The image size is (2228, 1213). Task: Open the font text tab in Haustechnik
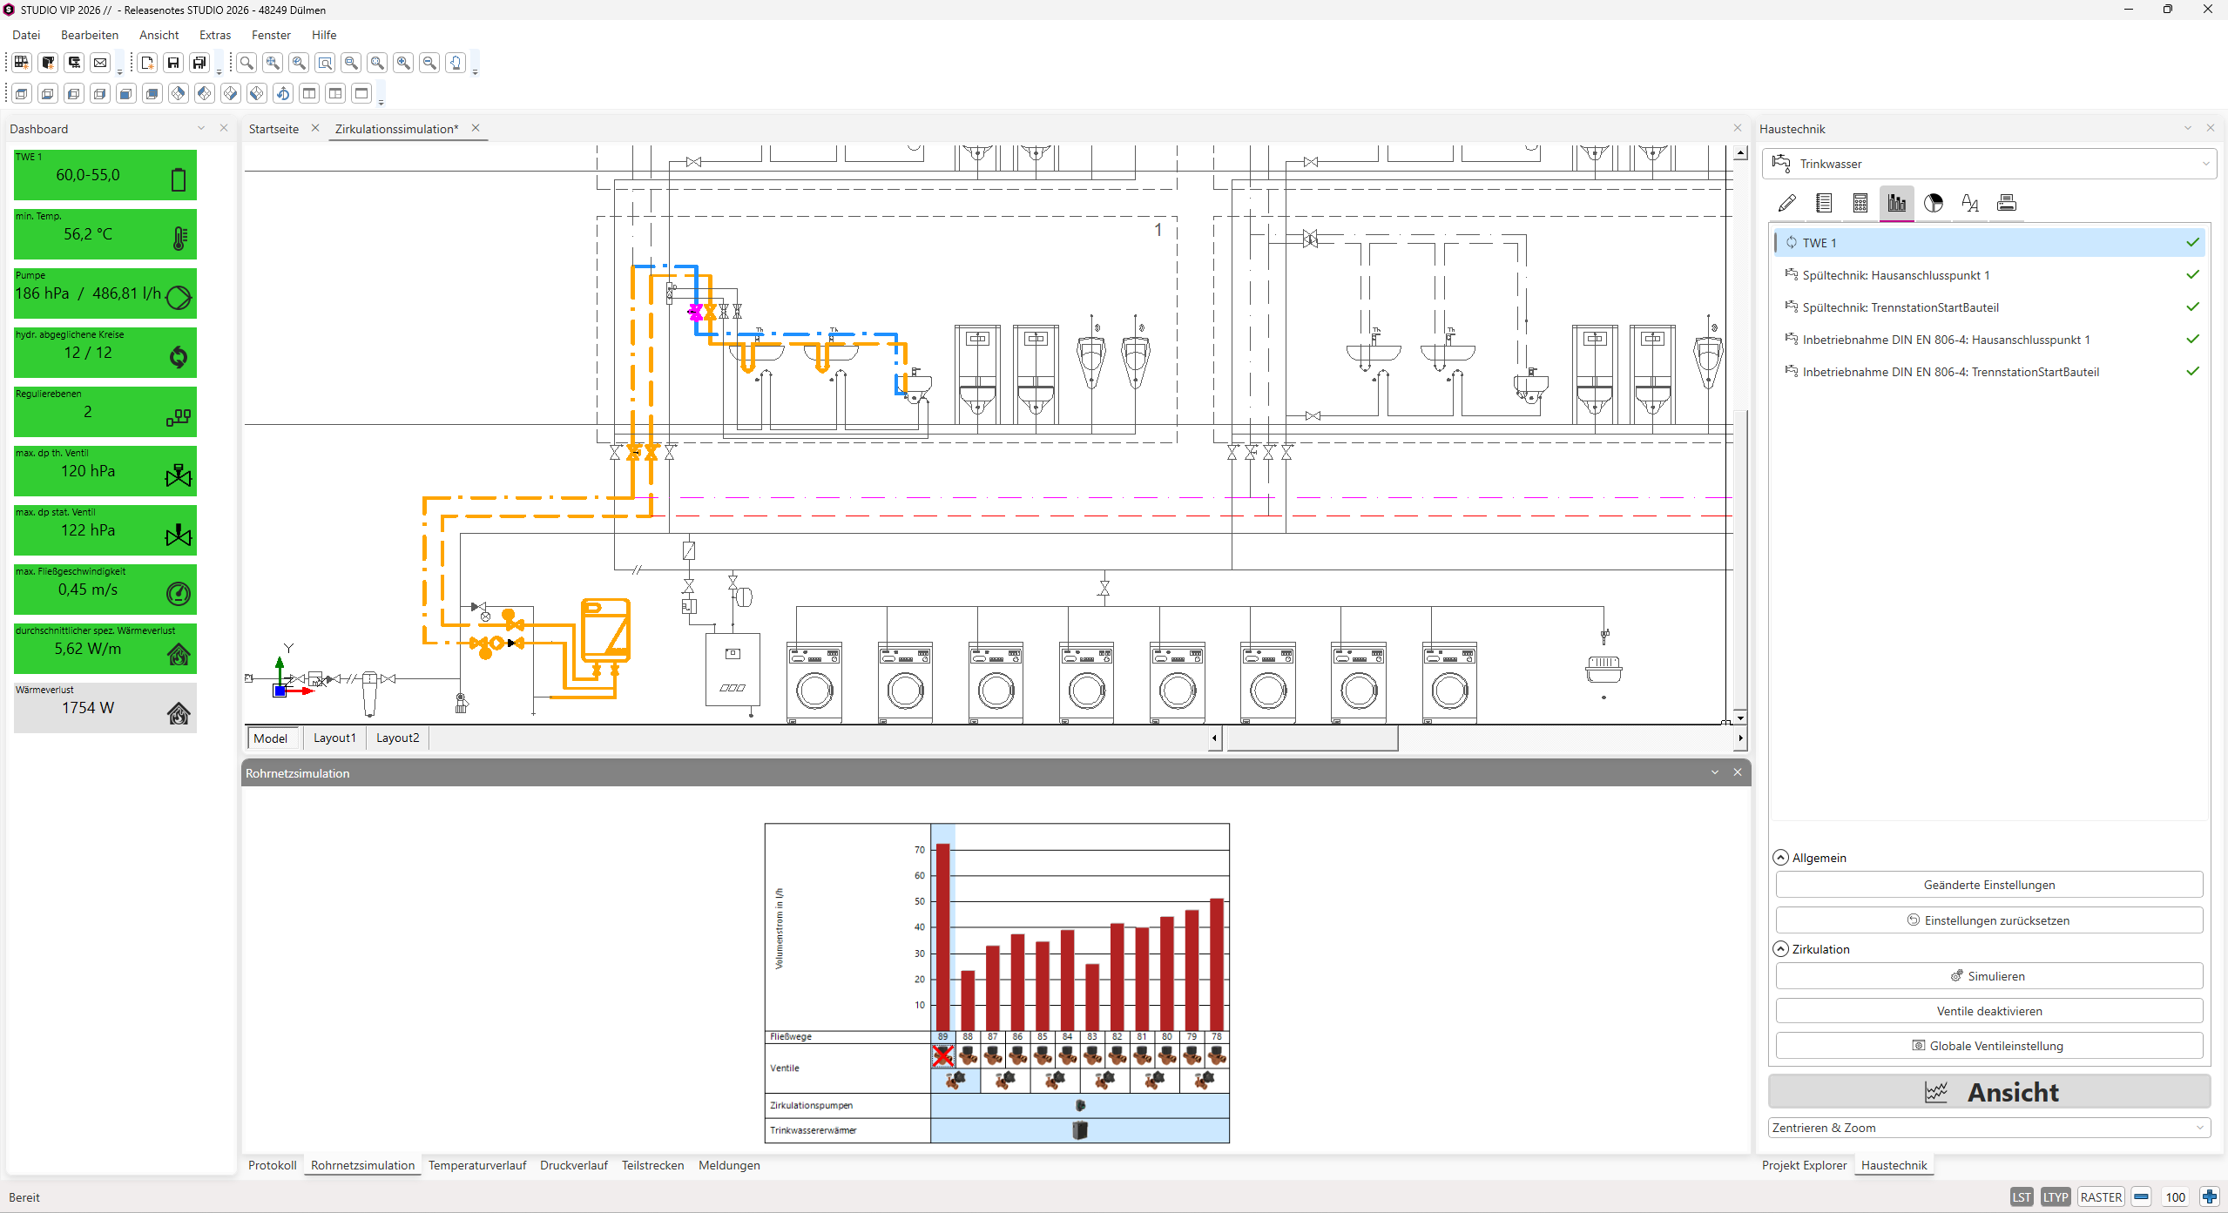[x=1970, y=204]
